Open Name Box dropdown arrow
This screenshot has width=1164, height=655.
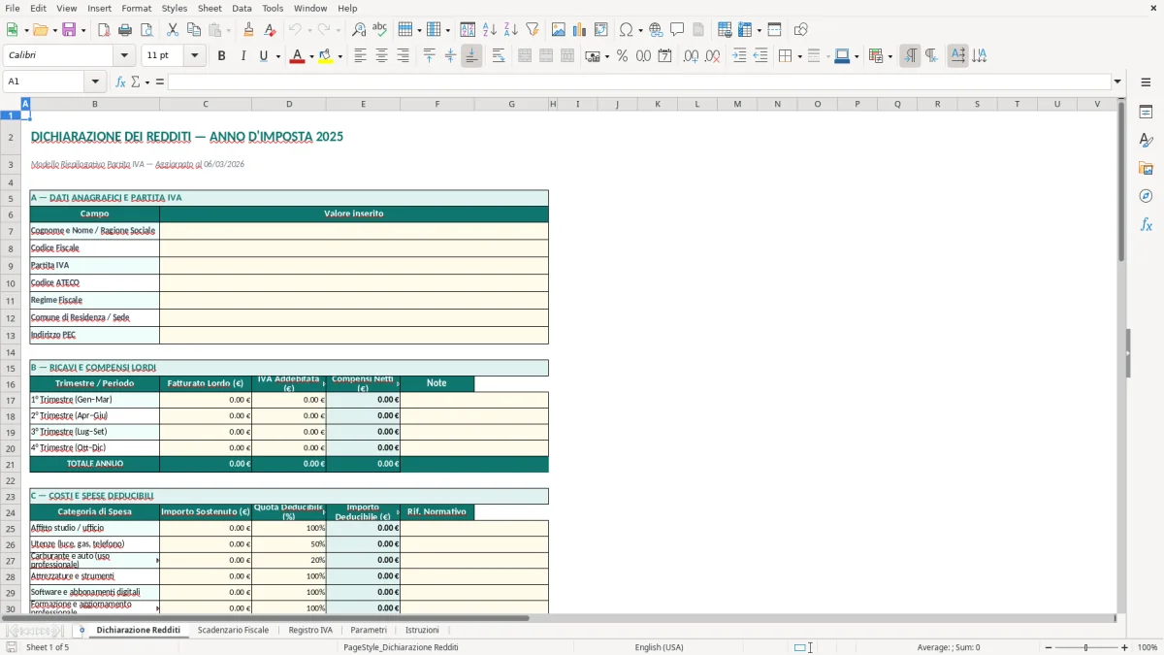coord(95,82)
